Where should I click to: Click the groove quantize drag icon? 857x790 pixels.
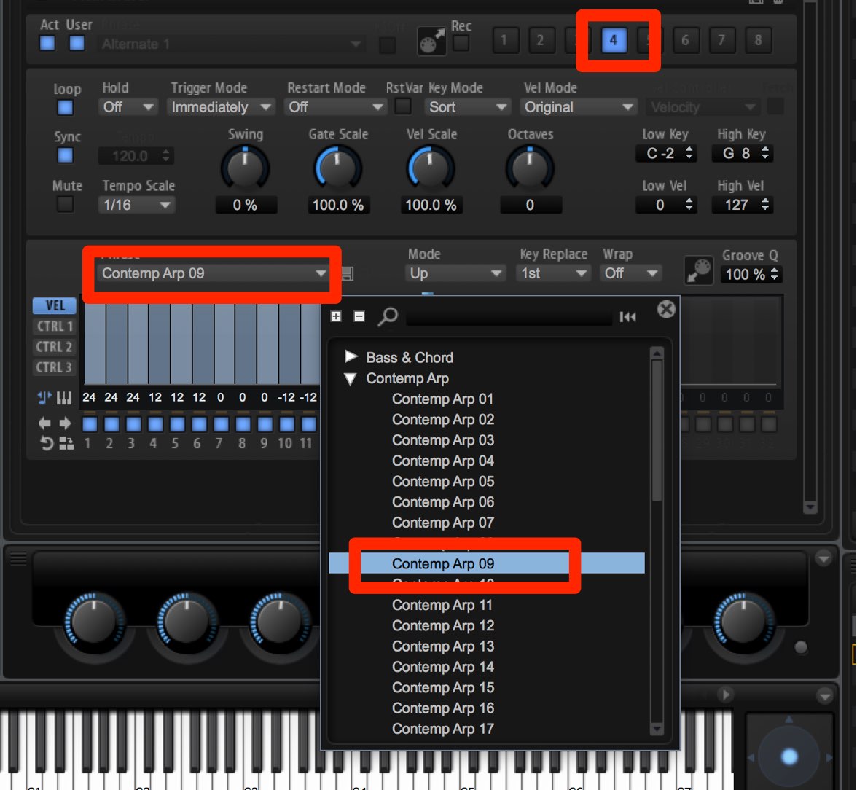698,270
